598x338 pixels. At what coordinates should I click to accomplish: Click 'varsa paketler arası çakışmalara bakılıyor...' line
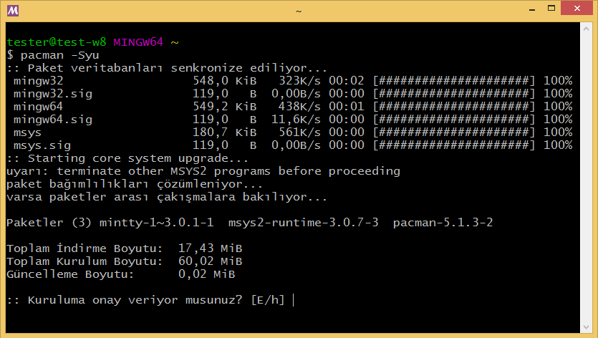click(167, 197)
